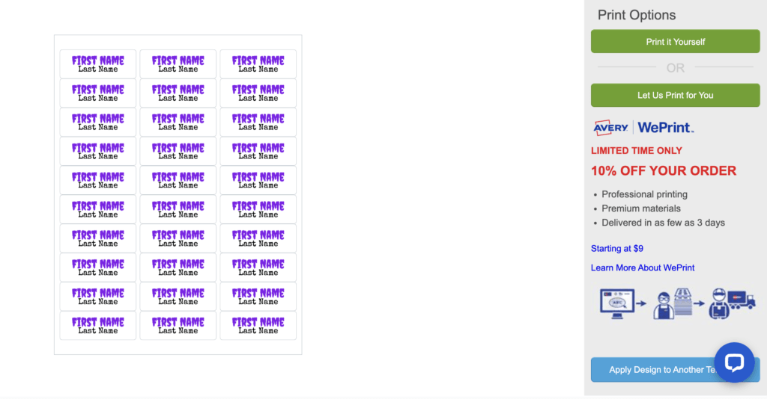The image size is (767, 399).
Task: Click the Print Options heading
Action: (x=636, y=15)
